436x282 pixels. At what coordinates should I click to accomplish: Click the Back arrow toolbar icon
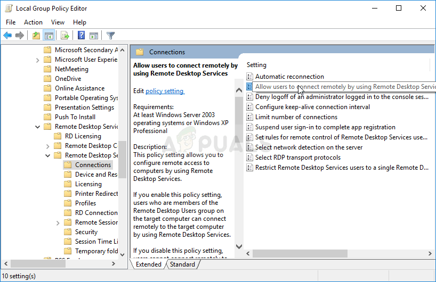(x=7, y=36)
